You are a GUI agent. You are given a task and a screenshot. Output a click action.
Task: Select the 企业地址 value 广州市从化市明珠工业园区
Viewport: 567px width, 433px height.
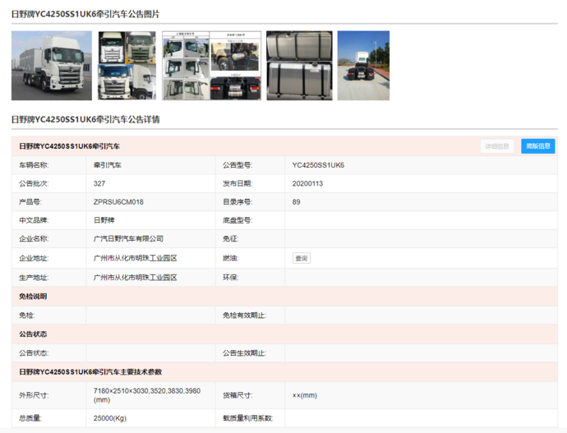coord(136,258)
